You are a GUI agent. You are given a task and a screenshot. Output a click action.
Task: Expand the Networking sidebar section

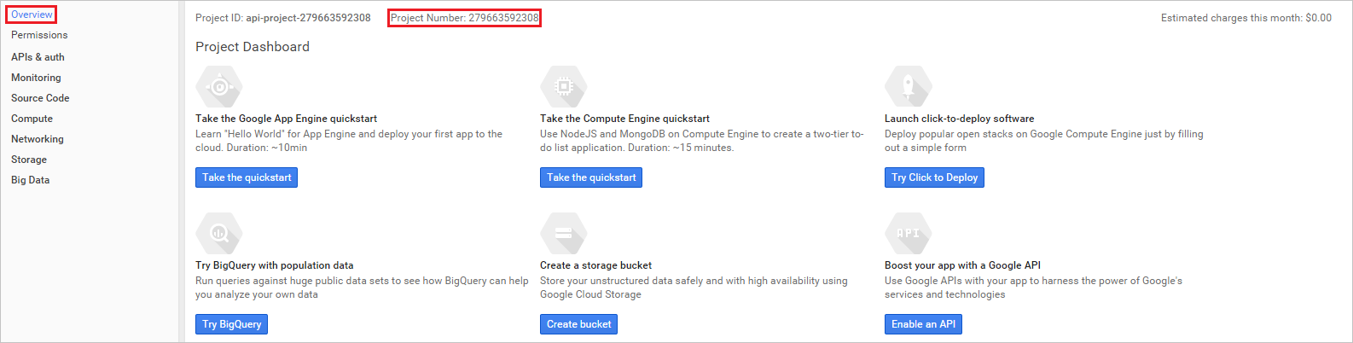(38, 139)
